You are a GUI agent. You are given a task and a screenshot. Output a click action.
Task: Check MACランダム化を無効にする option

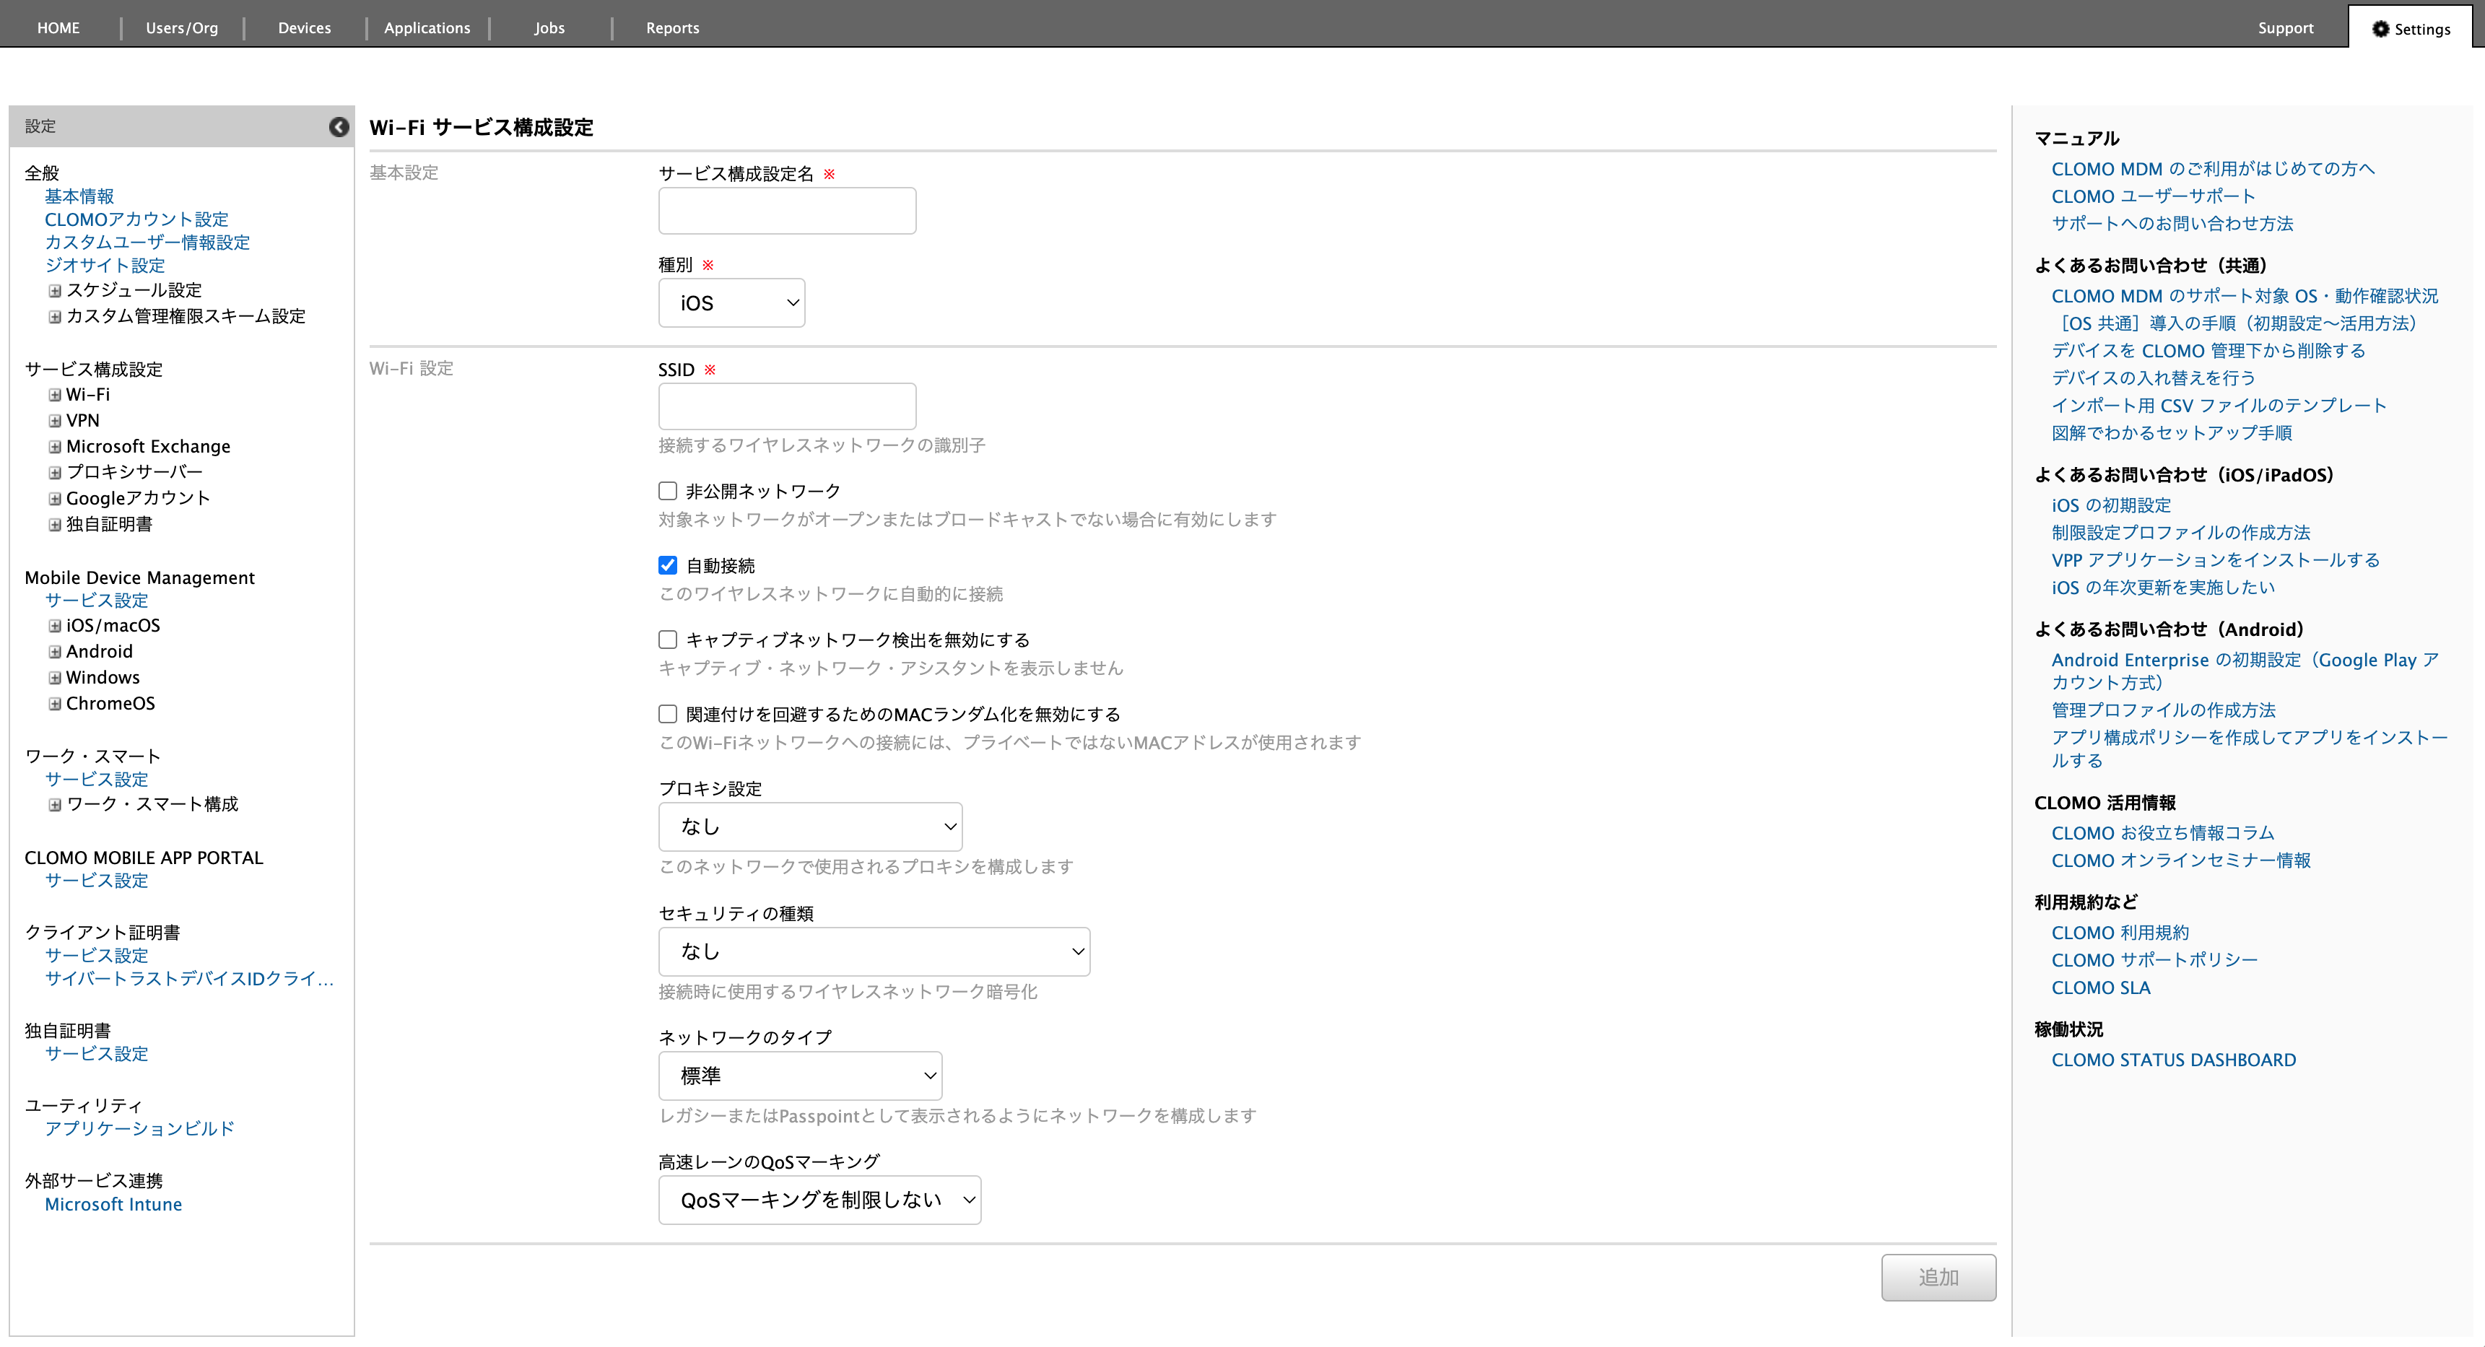click(668, 715)
